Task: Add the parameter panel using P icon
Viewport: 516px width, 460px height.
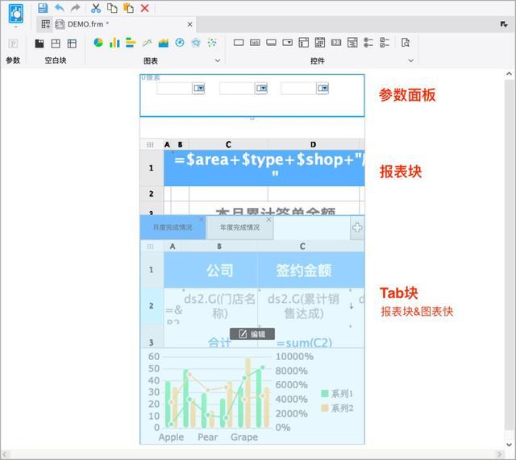Action: [x=13, y=44]
